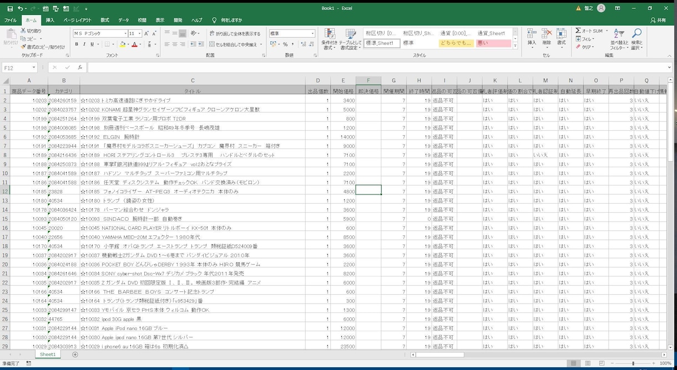Open Conditional Formatting (条件付き書式)
Viewport: 677px width, 370px height.
click(329, 39)
